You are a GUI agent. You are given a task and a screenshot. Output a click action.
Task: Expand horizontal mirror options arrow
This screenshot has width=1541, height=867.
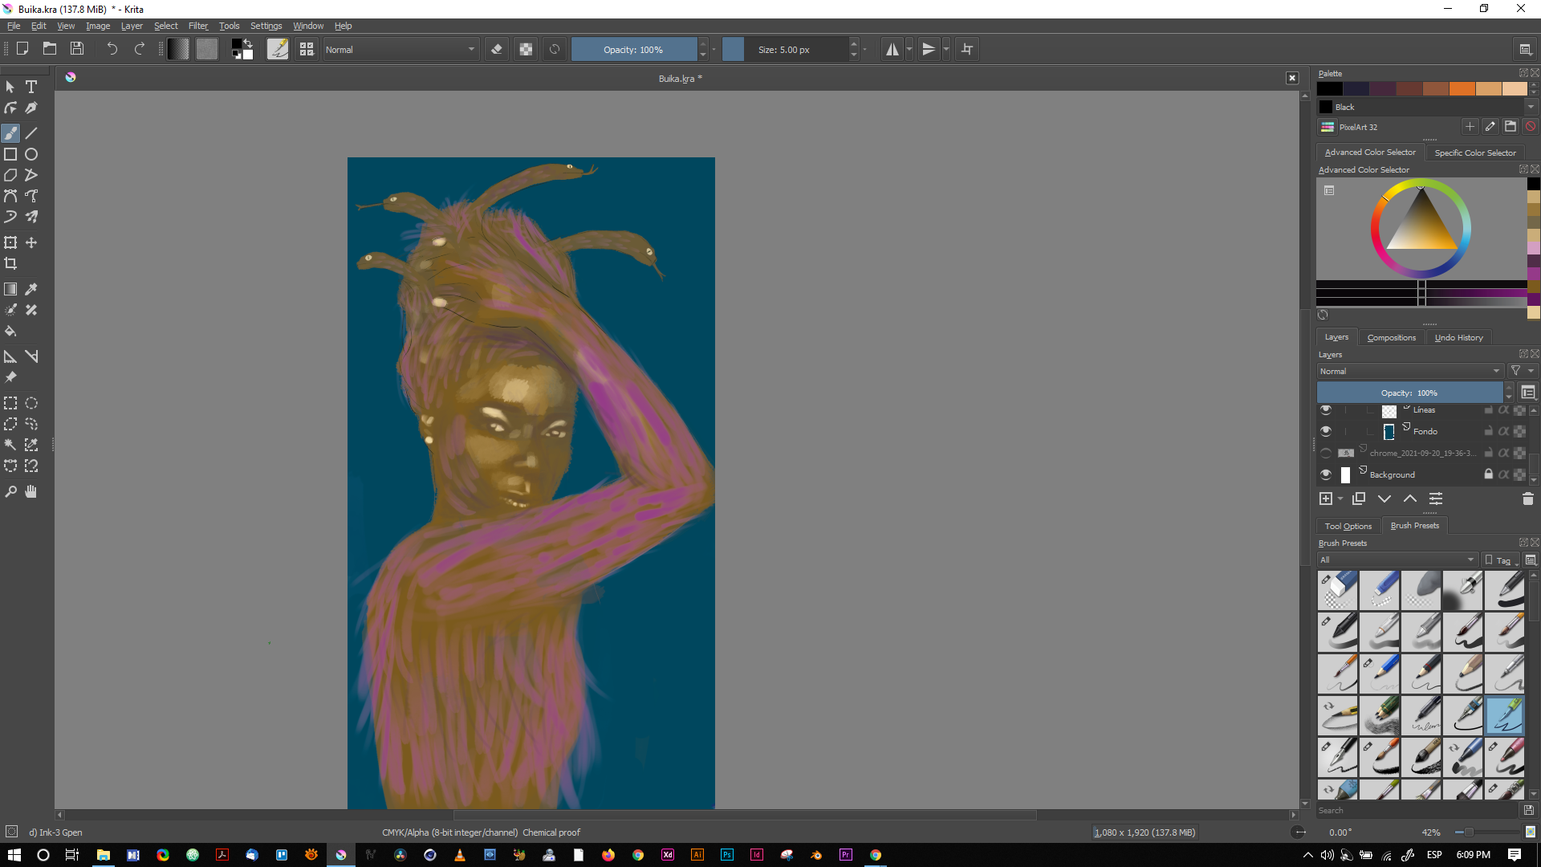(x=909, y=49)
